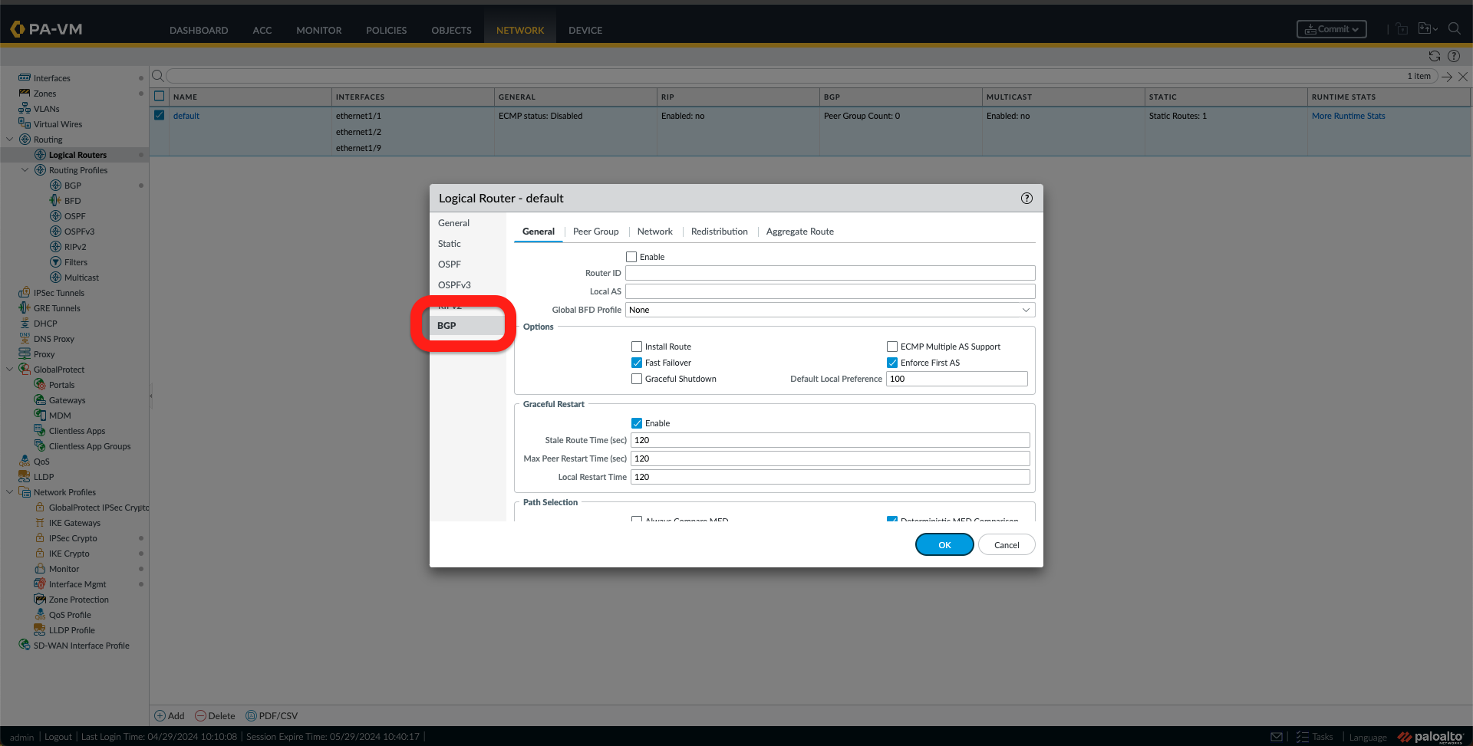
Task: Open IPSec Tunnels in the sidebar
Action: 58,293
